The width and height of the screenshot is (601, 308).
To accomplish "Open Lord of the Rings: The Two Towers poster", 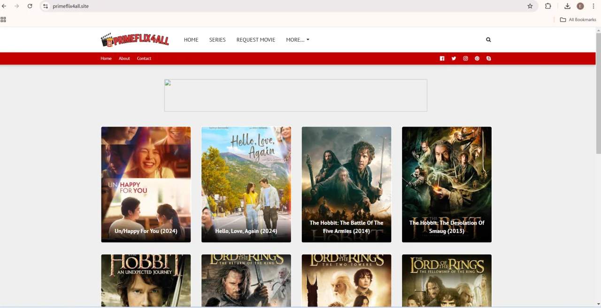I will tap(347, 280).
